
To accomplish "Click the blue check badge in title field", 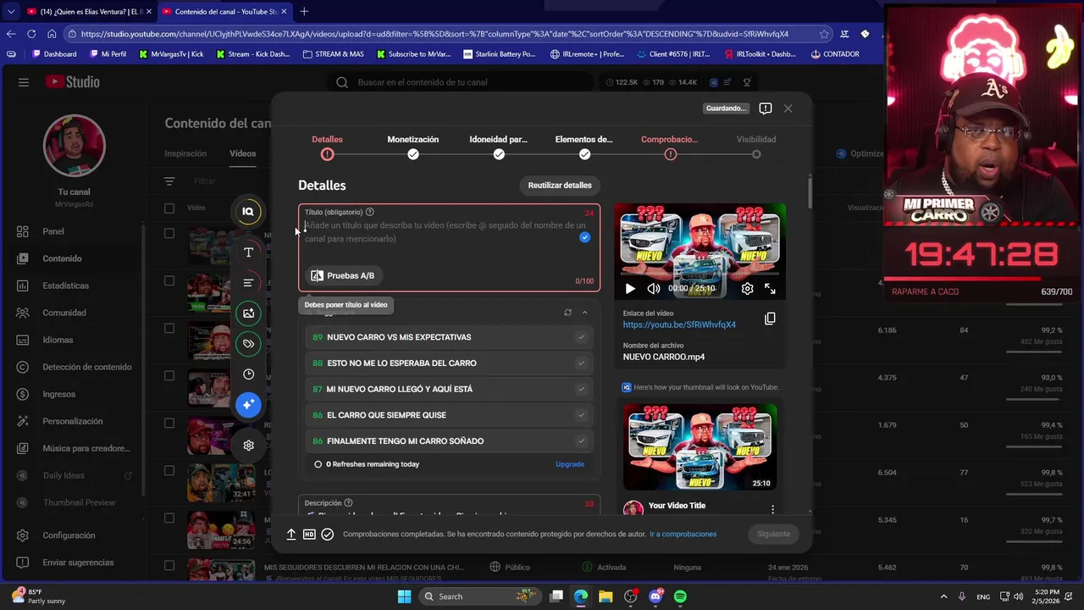I will click(584, 237).
